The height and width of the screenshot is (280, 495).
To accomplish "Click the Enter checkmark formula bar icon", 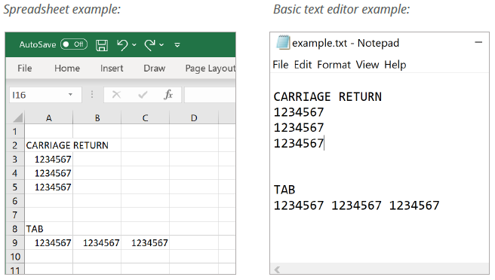I will [x=143, y=95].
